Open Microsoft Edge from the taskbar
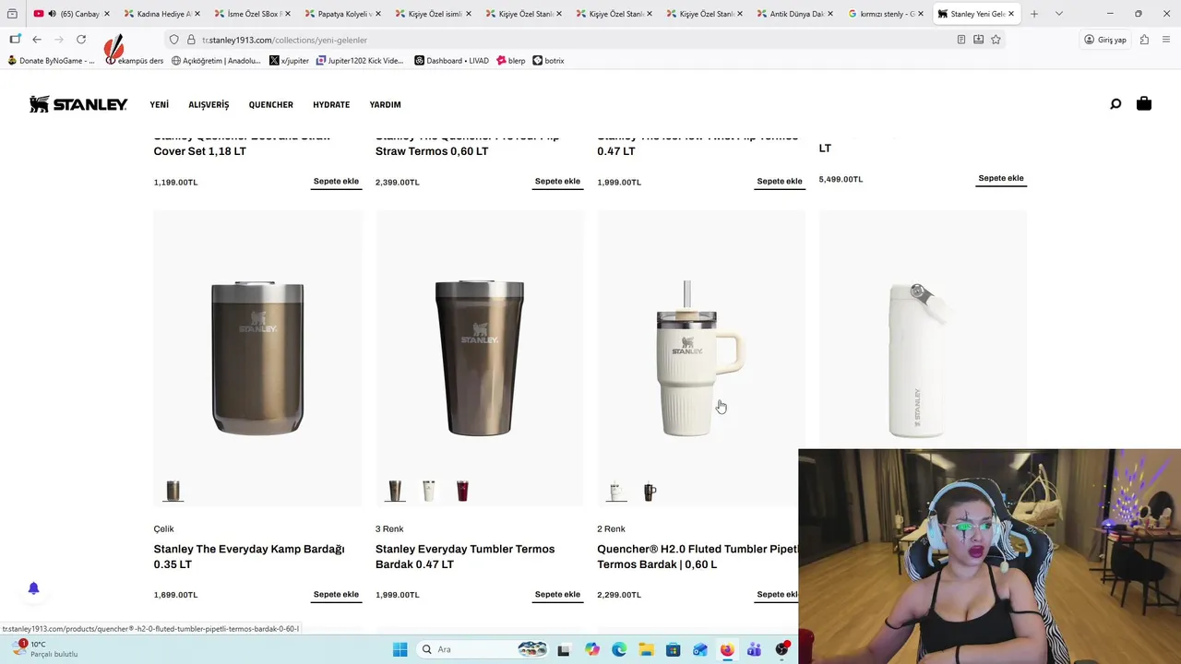The height and width of the screenshot is (664, 1181). point(619,649)
